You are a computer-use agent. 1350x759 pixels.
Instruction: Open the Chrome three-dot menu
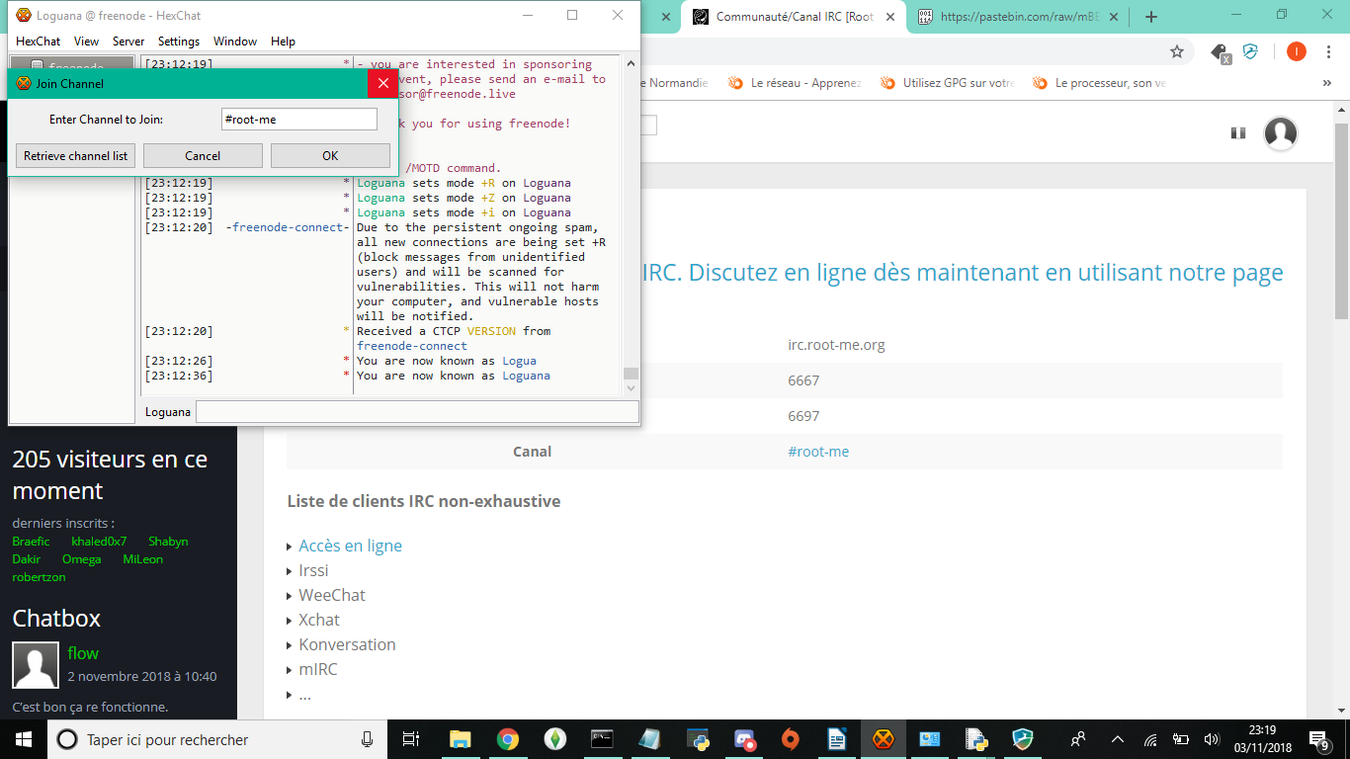pyautogui.click(x=1329, y=51)
